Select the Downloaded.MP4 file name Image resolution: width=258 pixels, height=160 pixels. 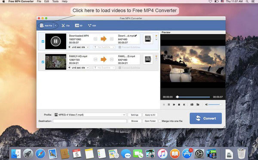coord(79,36)
